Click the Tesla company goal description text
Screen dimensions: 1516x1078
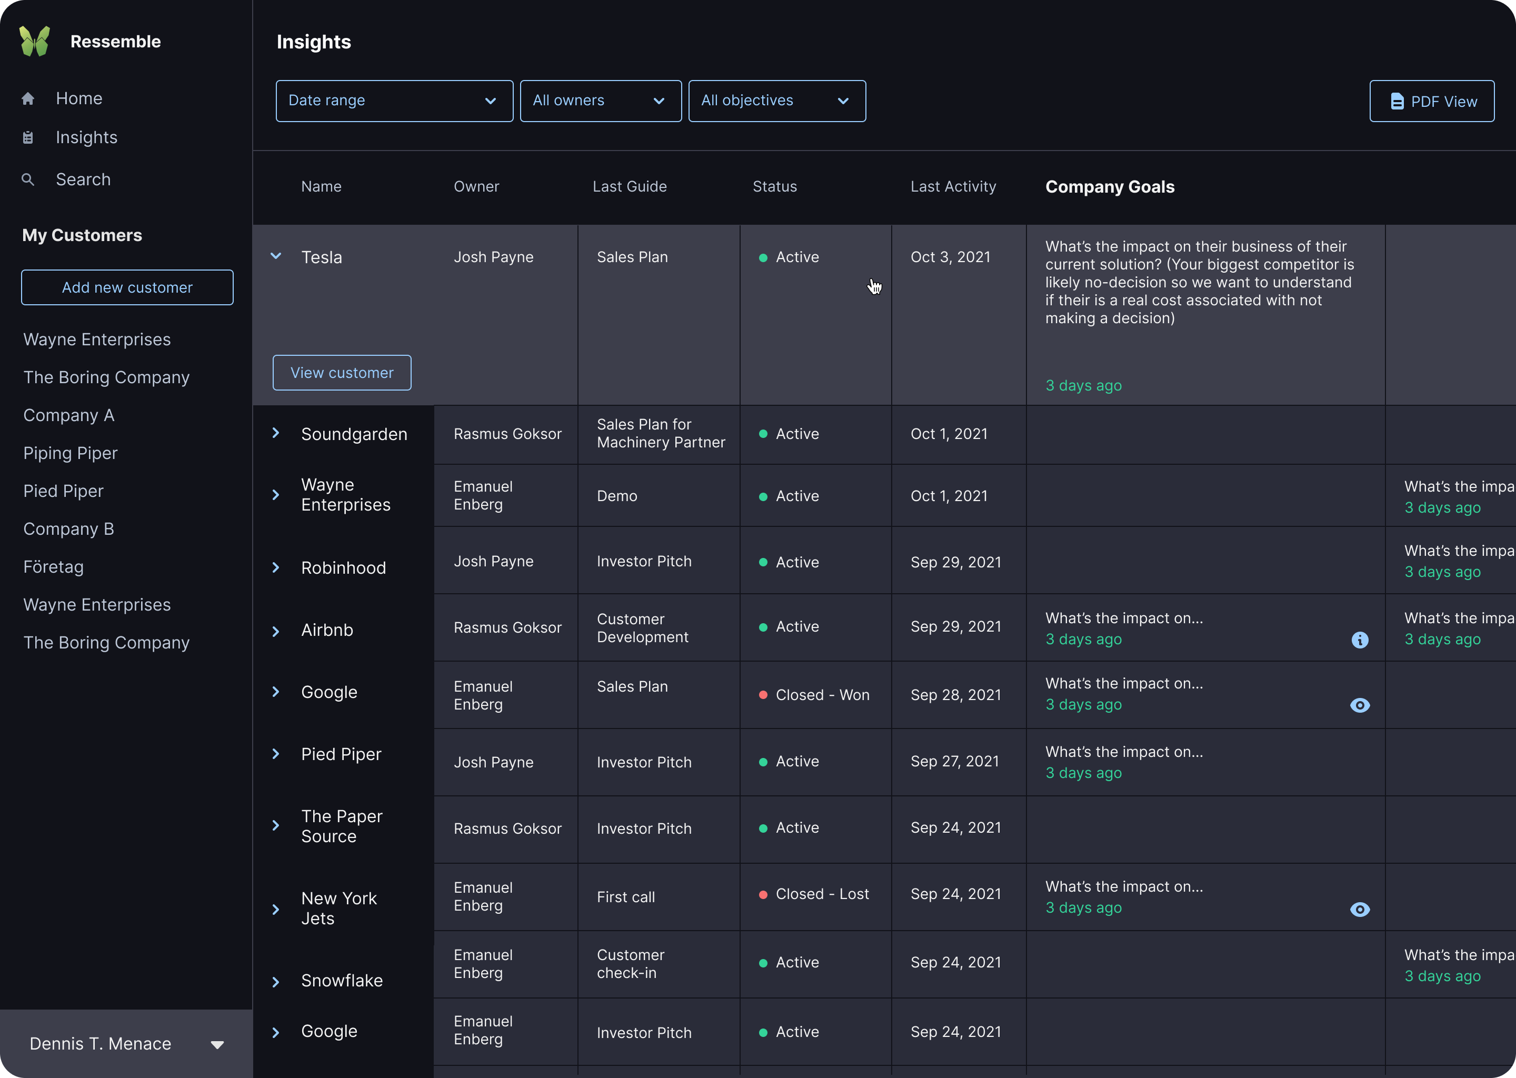pyautogui.click(x=1200, y=282)
